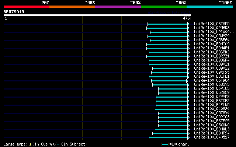
Task: Click the cyan alignment bar for UniRef100_B9HF94
Action: click(170, 133)
